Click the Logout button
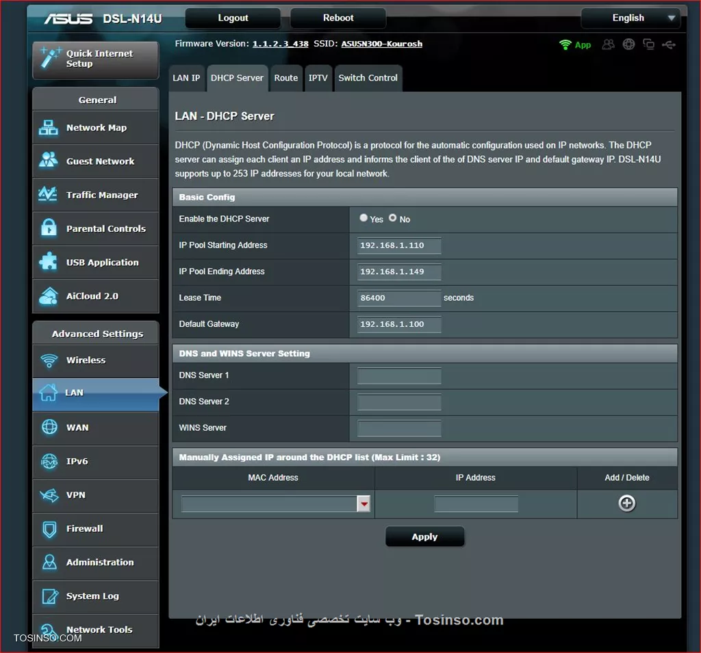This screenshot has width=701, height=653. [233, 18]
